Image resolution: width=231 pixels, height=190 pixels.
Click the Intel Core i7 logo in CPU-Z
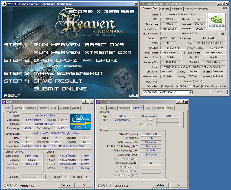coord(80,122)
